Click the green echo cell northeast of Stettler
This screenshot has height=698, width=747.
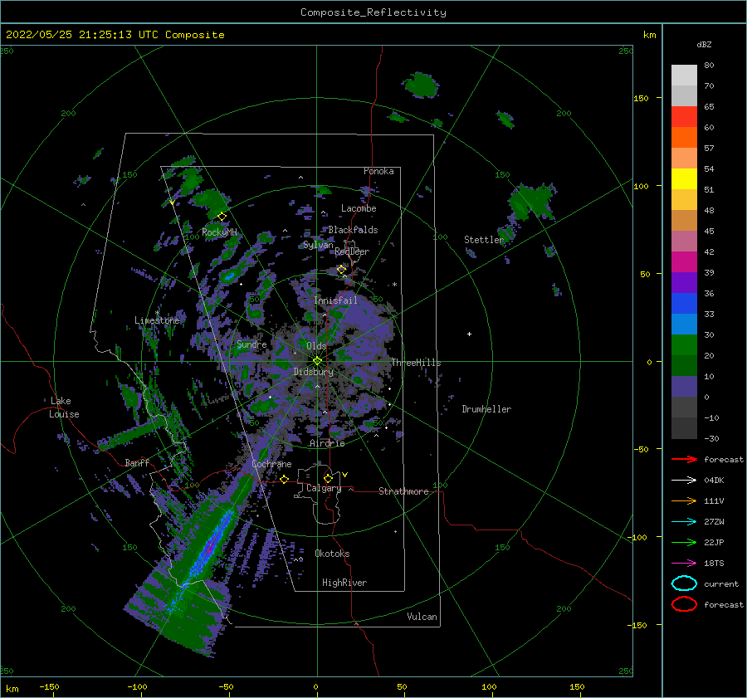[531, 202]
